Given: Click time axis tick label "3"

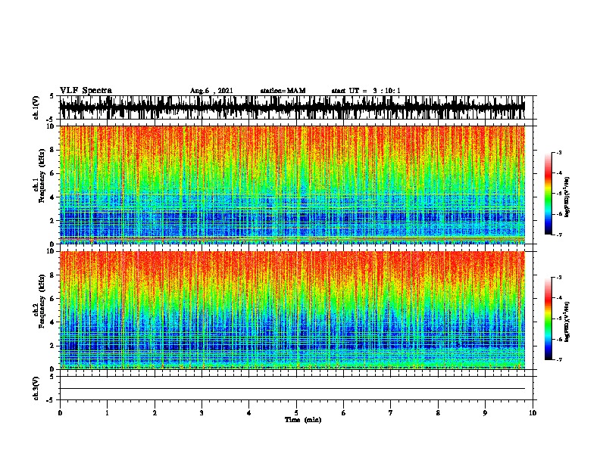Looking at the screenshot, I should click(x=202, y=413).
